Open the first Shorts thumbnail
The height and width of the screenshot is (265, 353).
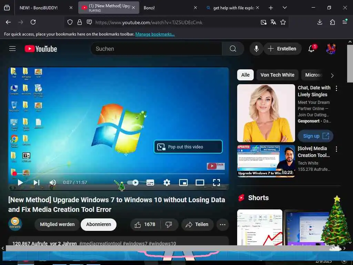click(x=260, y=227)
